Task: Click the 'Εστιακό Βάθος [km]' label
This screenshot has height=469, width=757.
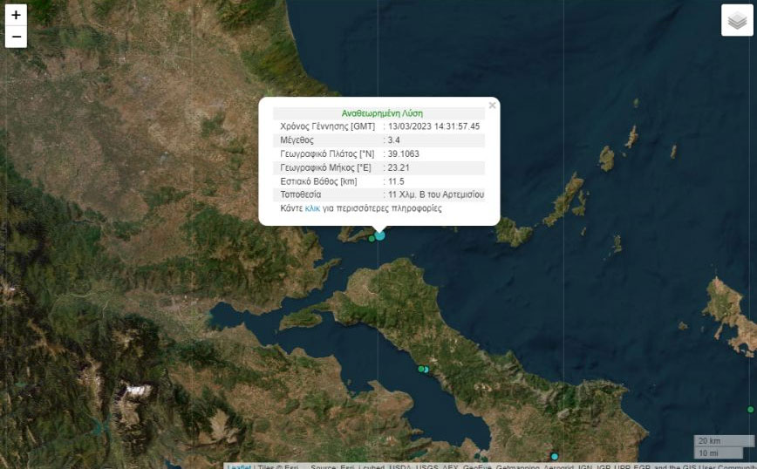Action: coord(318,181)
